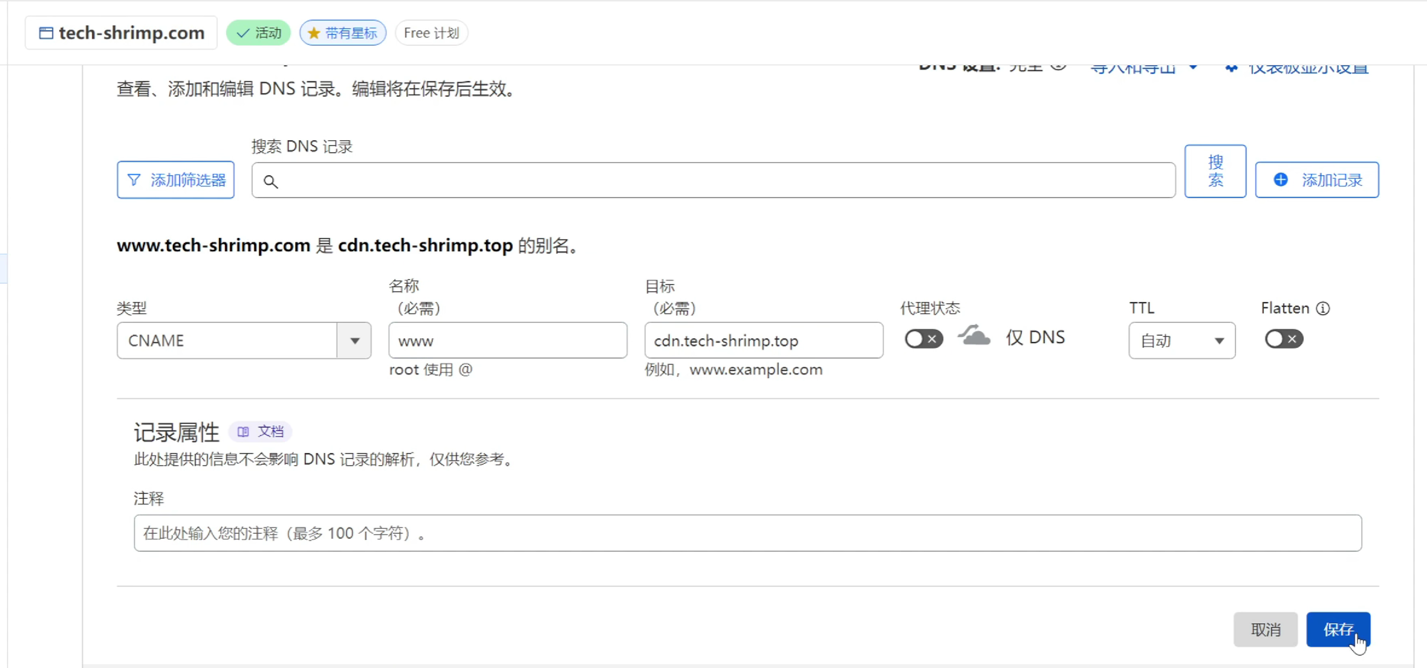The image size is (1427, 668).
Task: Click the Free plan badge
Action: click(x=431, y=33)
